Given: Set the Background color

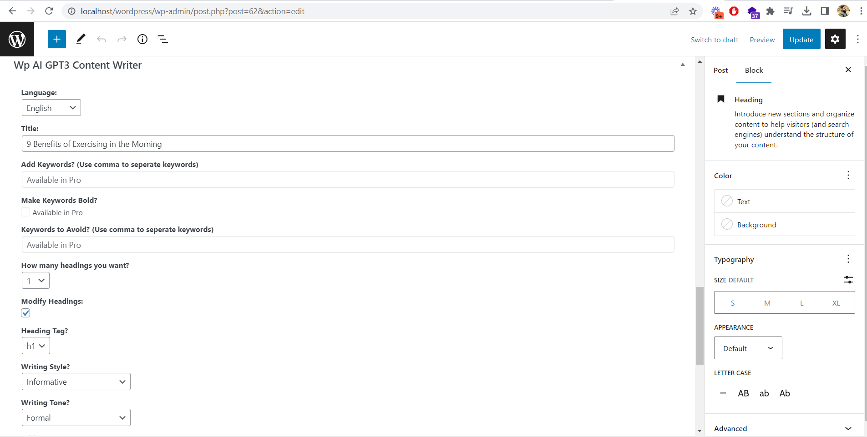Looking at the screenshot, I should (x=785, y=224).
